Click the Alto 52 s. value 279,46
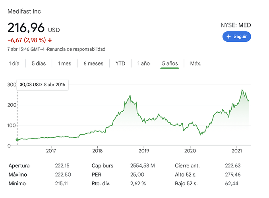This screenshot has width=269, height=198. click(233, 175)
